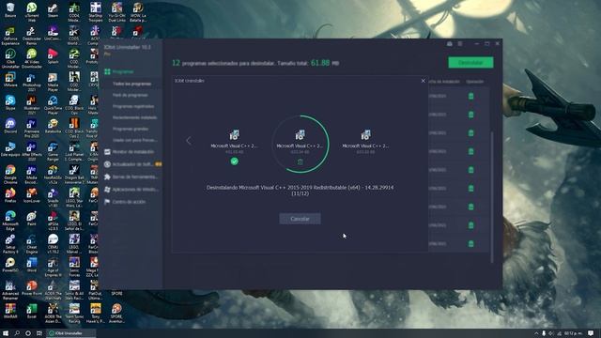Open Google Chrome desktop icon

click(x=10, y=175)
